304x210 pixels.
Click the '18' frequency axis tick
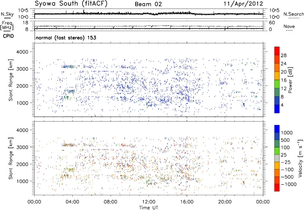click(25, 23)
